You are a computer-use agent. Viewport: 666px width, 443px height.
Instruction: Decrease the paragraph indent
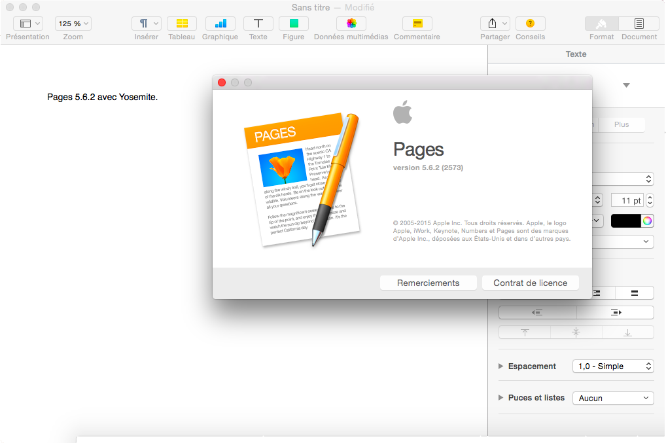[537, 313]
